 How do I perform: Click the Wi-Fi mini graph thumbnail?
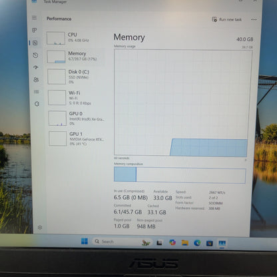pyautogui.click(x=57, y=97)
